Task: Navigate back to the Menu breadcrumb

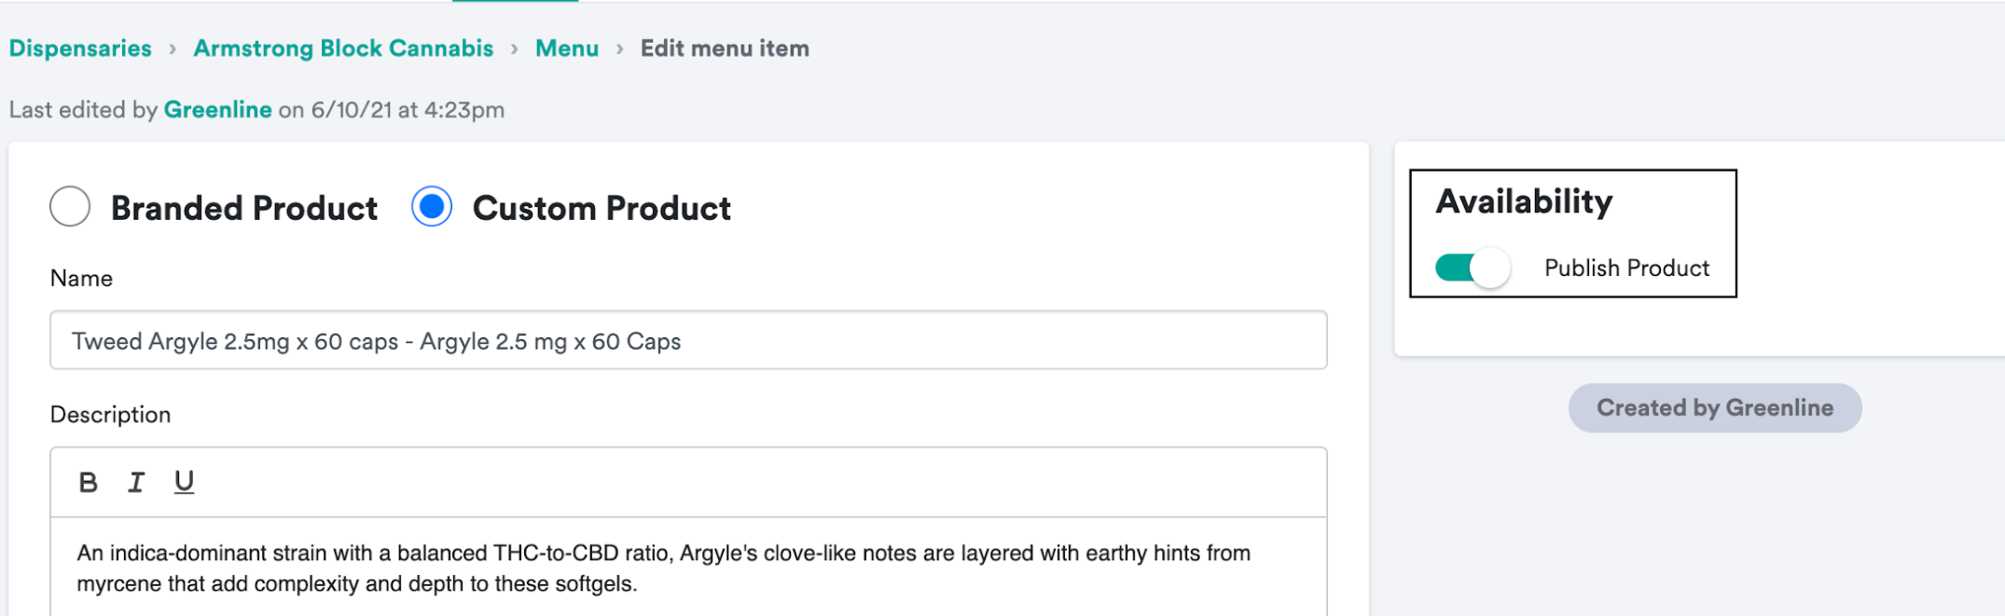Action: point(567,48)
